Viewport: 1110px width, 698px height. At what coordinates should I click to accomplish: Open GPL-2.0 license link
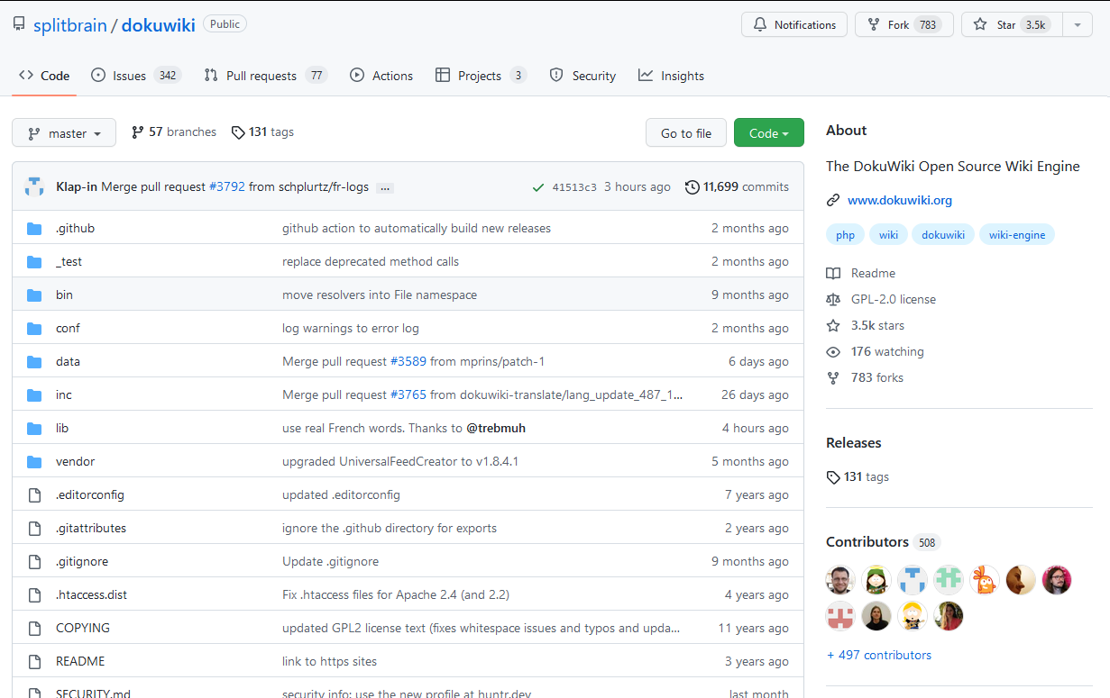881,299
